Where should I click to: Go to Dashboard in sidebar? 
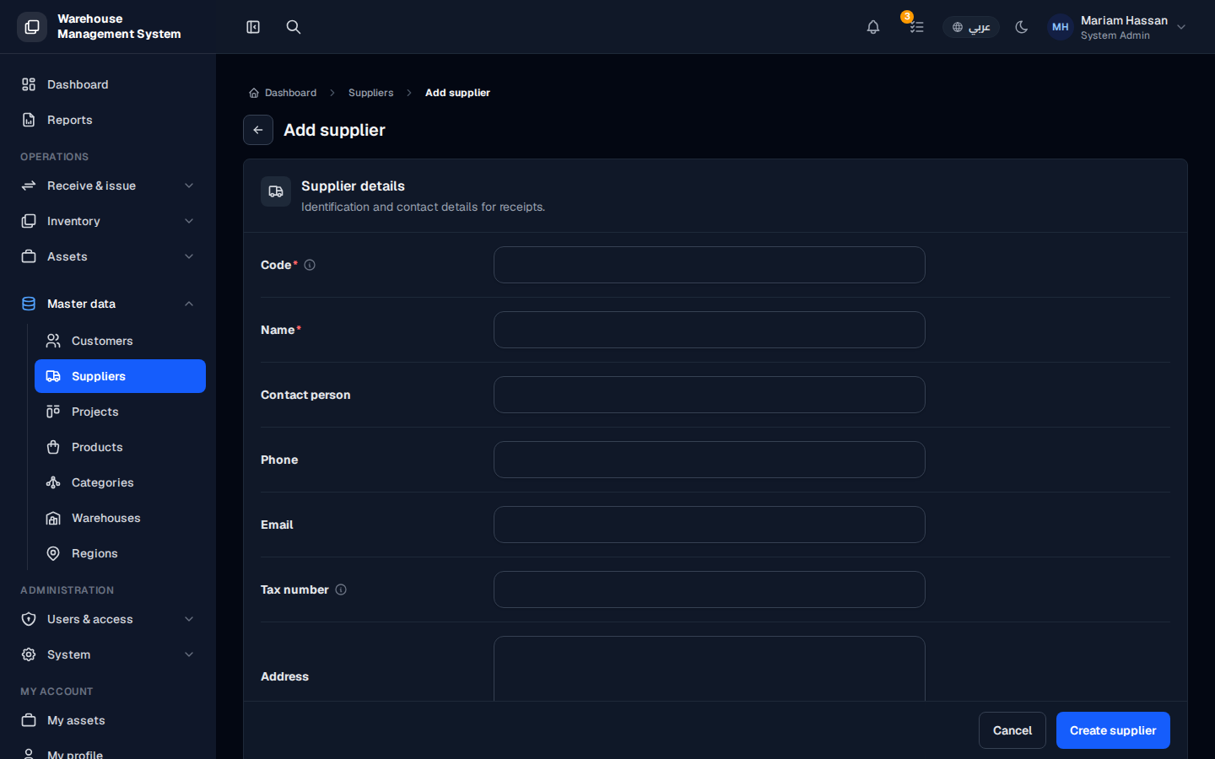pyautogui.click(x=108, y=84)
